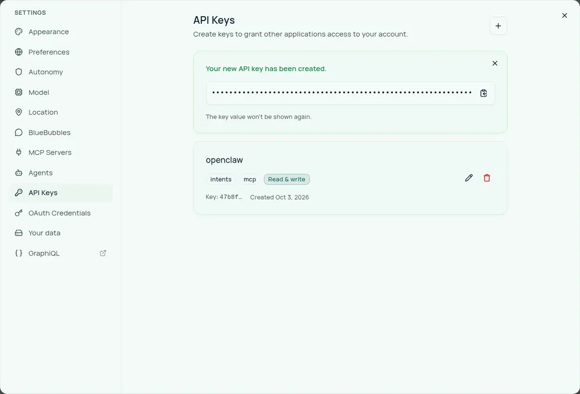Click the API Keys key icon

point(18,193)
